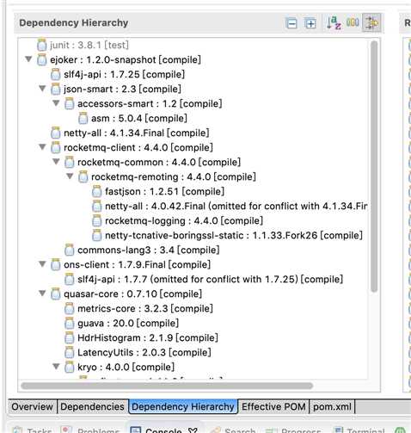Select 'guava : 20.0 [compile]' row text
The image size is (411, 433).
(128, 323)
